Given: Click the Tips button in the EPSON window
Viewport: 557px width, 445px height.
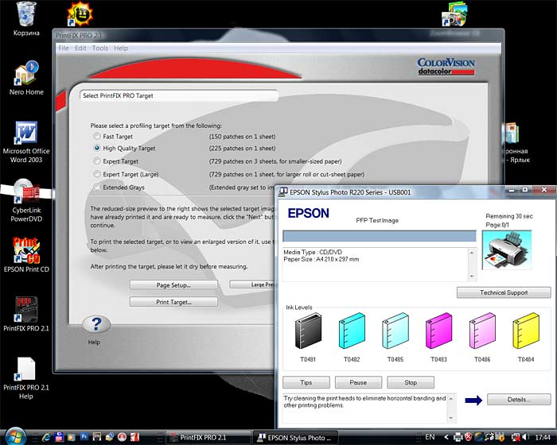Looking at the screenshot, I should click(x=306, y=382).
